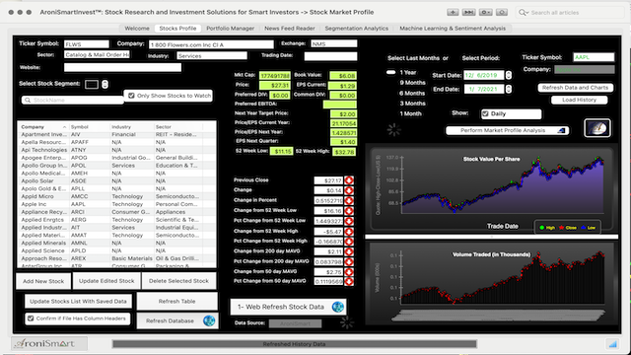The height and width of the screenshot is (355, 631).
Task: Click red arrow for Change from 52 Week High
Action: tap(349, 232)
